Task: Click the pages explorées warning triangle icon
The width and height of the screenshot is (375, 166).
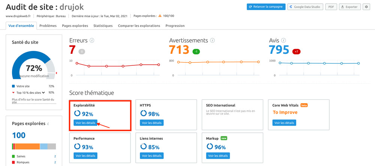Action: click(160, 16)
